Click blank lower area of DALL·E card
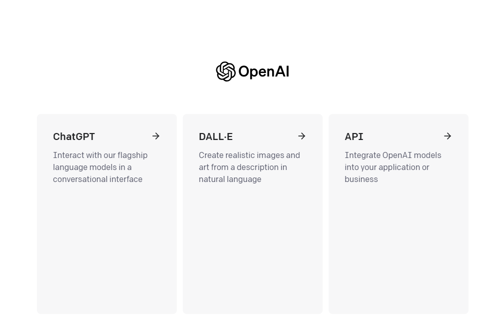 pos(253,250)
